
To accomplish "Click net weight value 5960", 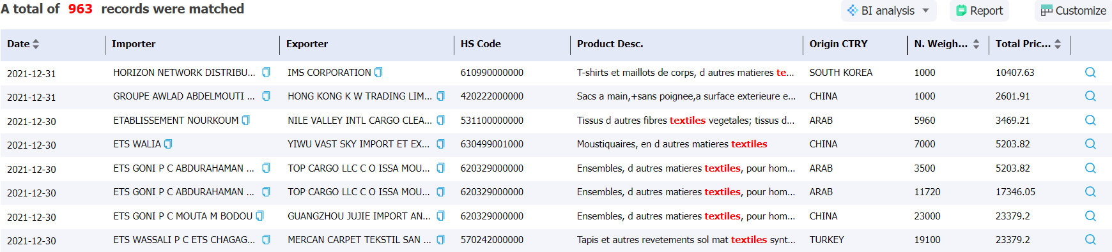I will 925,121.
